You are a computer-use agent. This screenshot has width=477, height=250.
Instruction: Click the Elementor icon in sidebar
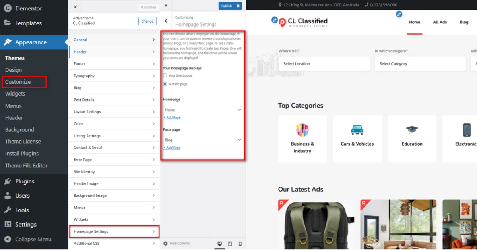point(8,8)
